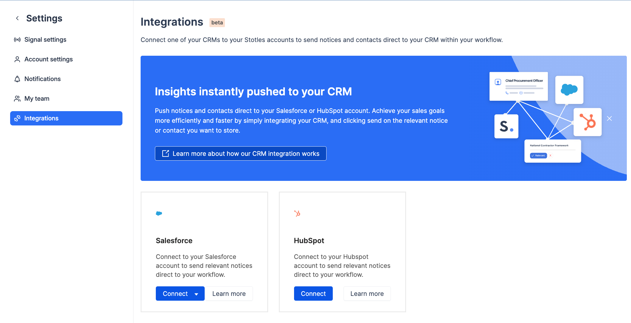Click the Signal settings broadcast icon

click(x=17, y=40)
